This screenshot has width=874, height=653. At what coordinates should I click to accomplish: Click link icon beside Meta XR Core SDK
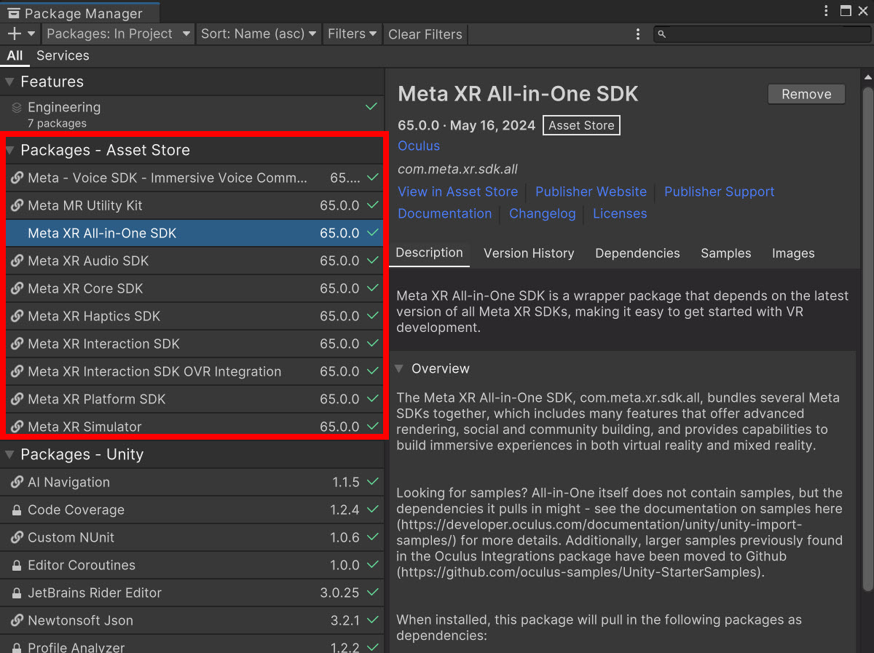tap(17, 288)
